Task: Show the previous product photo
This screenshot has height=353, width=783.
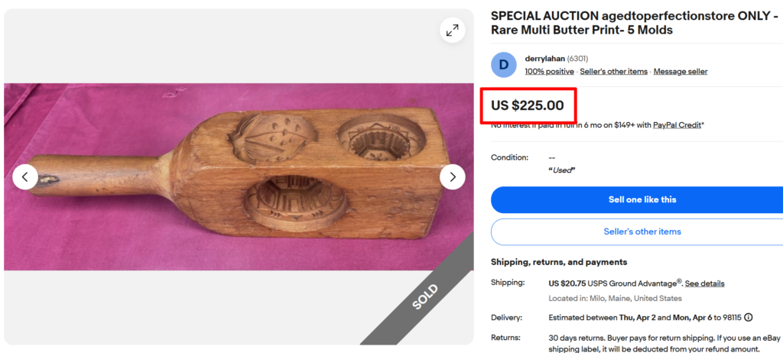Action: click(24, 177)
